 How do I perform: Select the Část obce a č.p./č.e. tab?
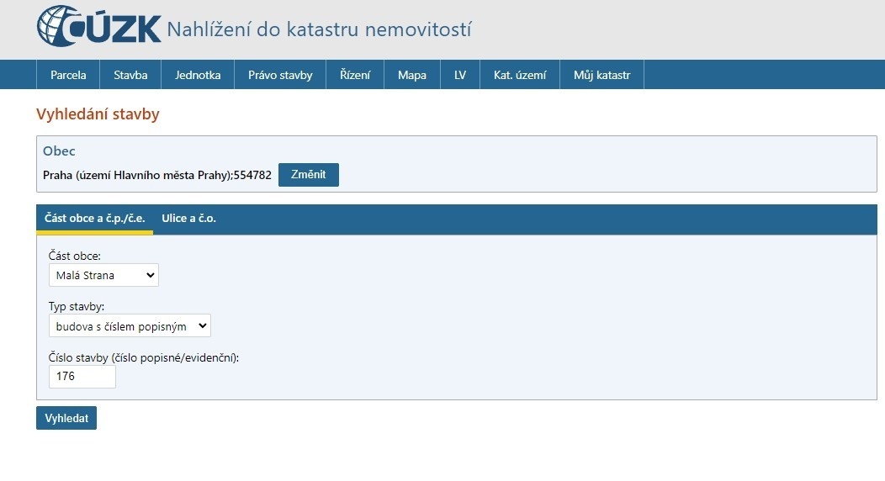95,219
